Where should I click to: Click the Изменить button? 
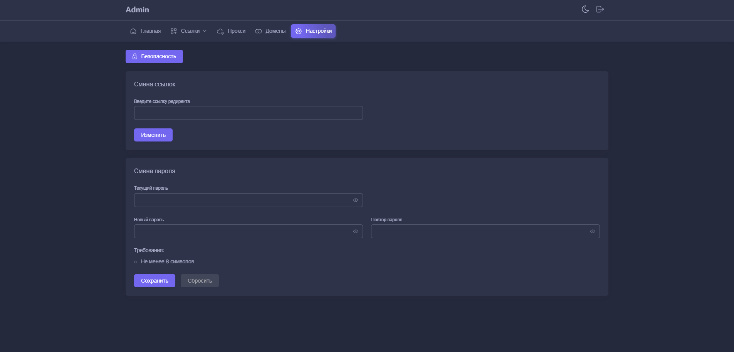[153, 135]
